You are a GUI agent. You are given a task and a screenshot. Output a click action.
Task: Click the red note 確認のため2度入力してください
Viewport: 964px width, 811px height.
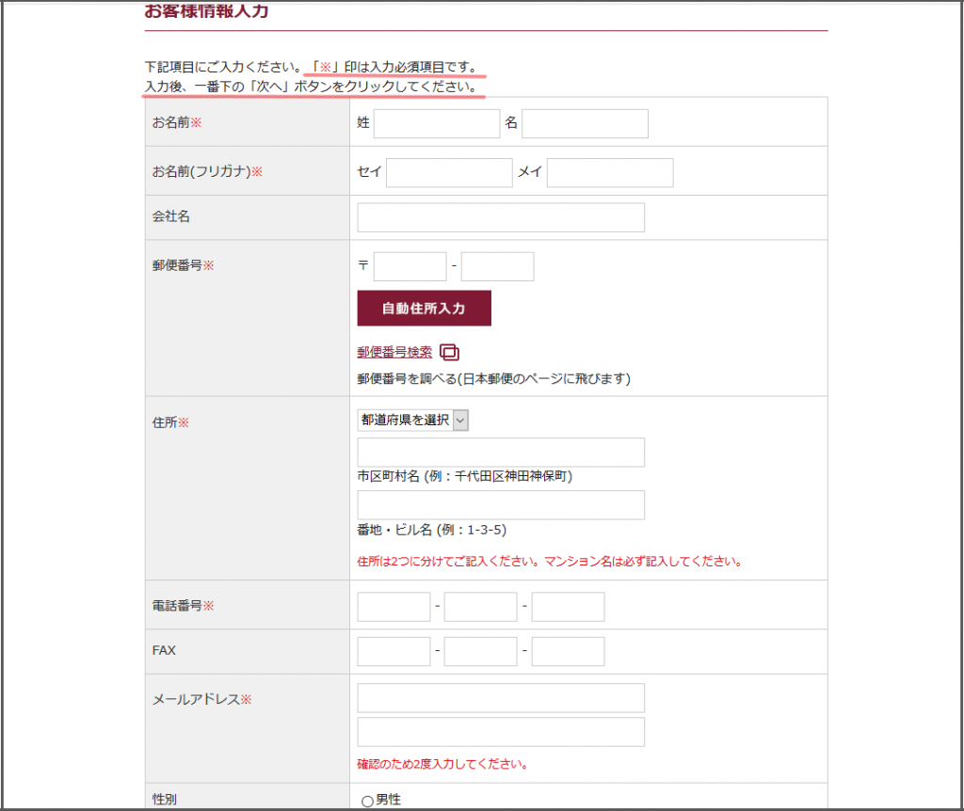[x=442, y=764]
